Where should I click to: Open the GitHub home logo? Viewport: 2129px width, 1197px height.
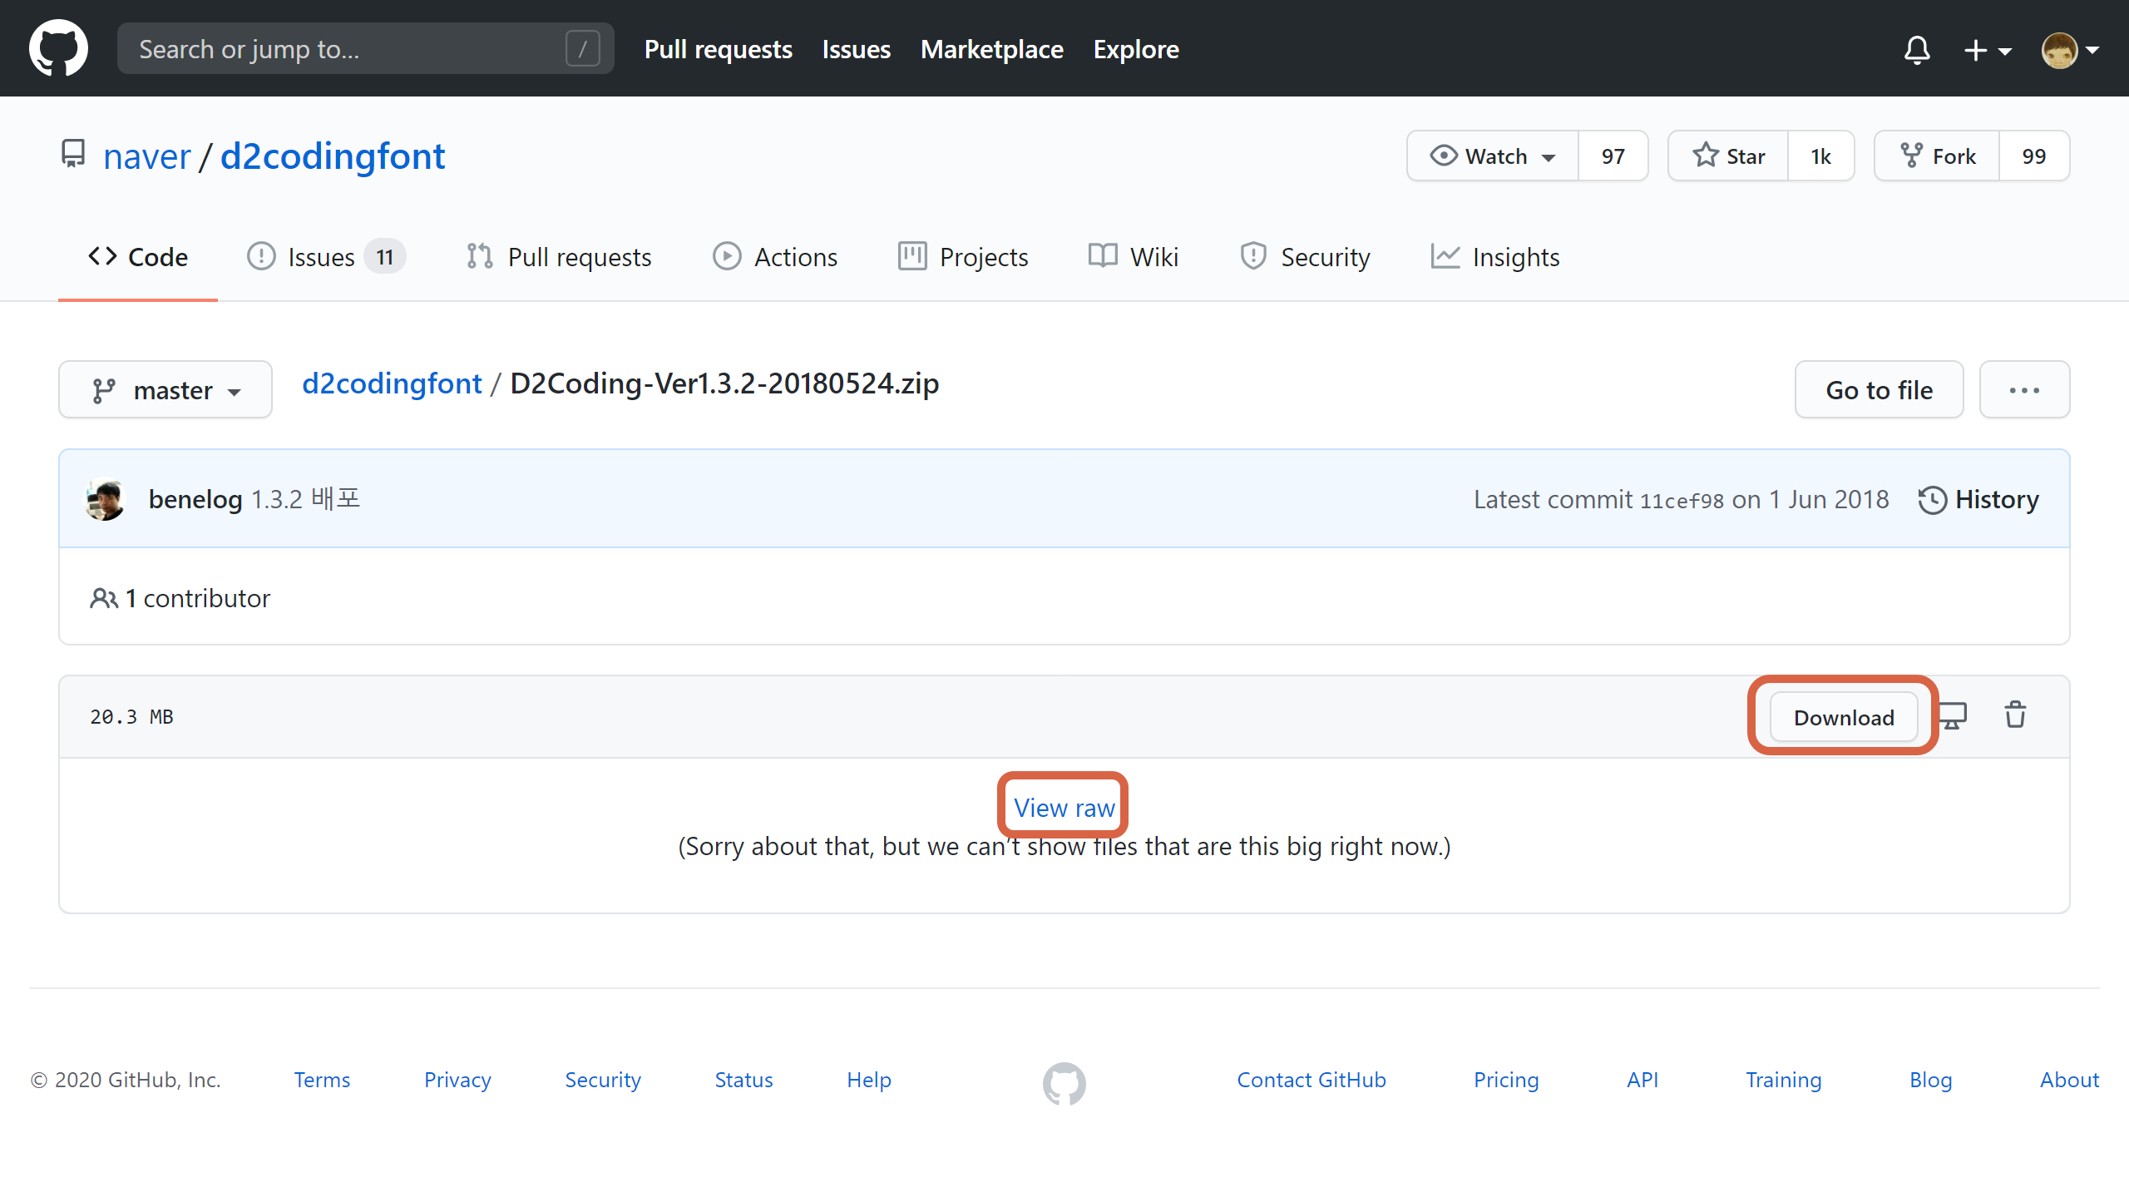(x=58, y=48)
